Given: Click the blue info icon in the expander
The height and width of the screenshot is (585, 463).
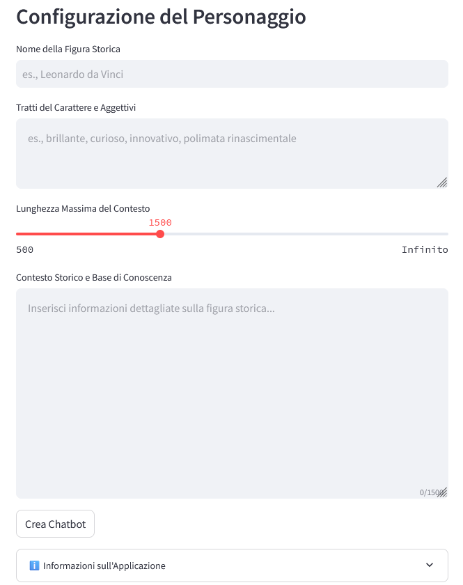Looking at the screenshot, I should tap(34, 565).
